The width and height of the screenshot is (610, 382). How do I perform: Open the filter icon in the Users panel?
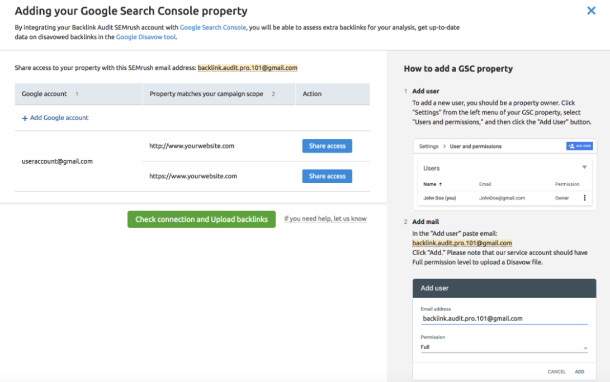584,167
